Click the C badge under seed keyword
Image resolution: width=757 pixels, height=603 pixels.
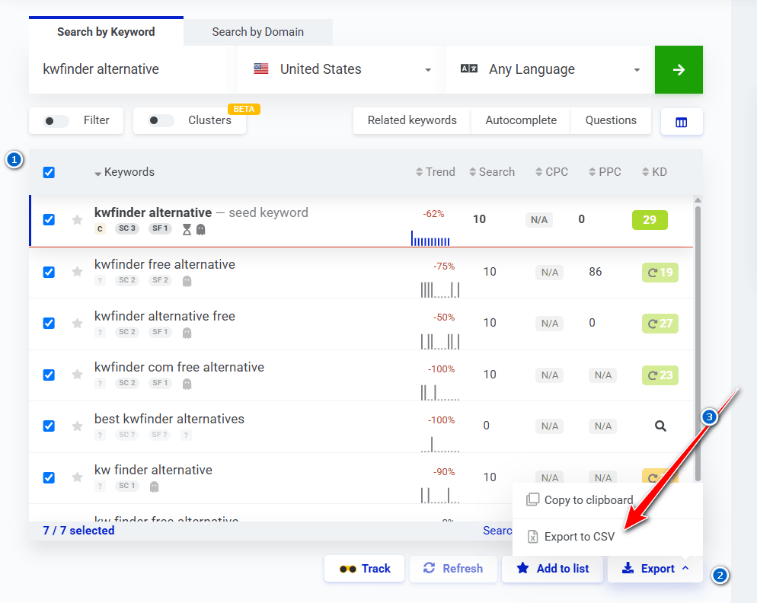(x=100, y=229)
